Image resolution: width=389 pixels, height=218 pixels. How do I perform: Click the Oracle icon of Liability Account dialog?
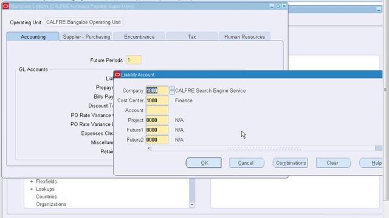pyautogui.click(x=117, y=74)
